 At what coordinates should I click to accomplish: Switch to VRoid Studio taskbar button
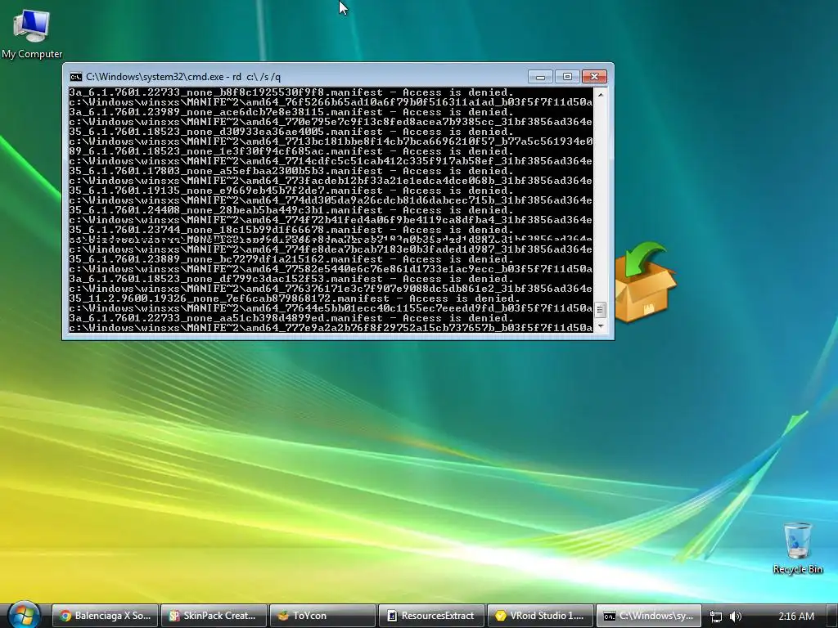point(540,616)
